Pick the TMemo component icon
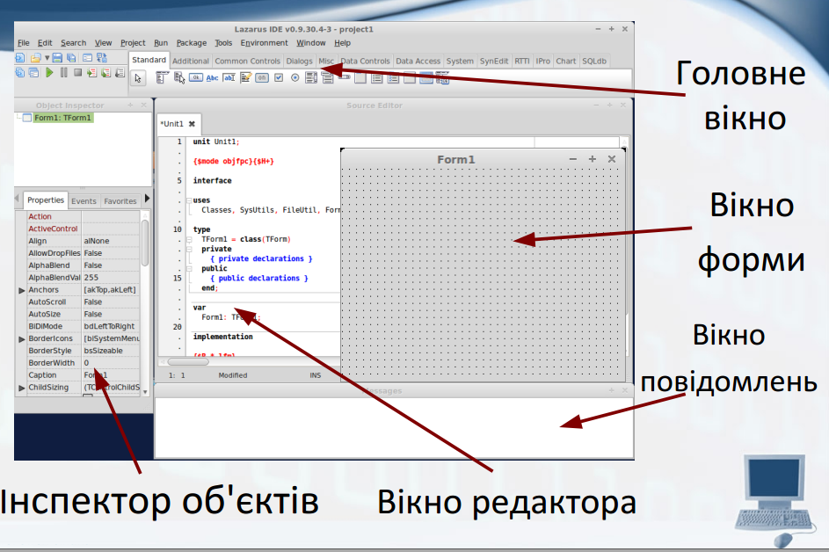This screenshot has height=552, width=829. click(246, 77)
